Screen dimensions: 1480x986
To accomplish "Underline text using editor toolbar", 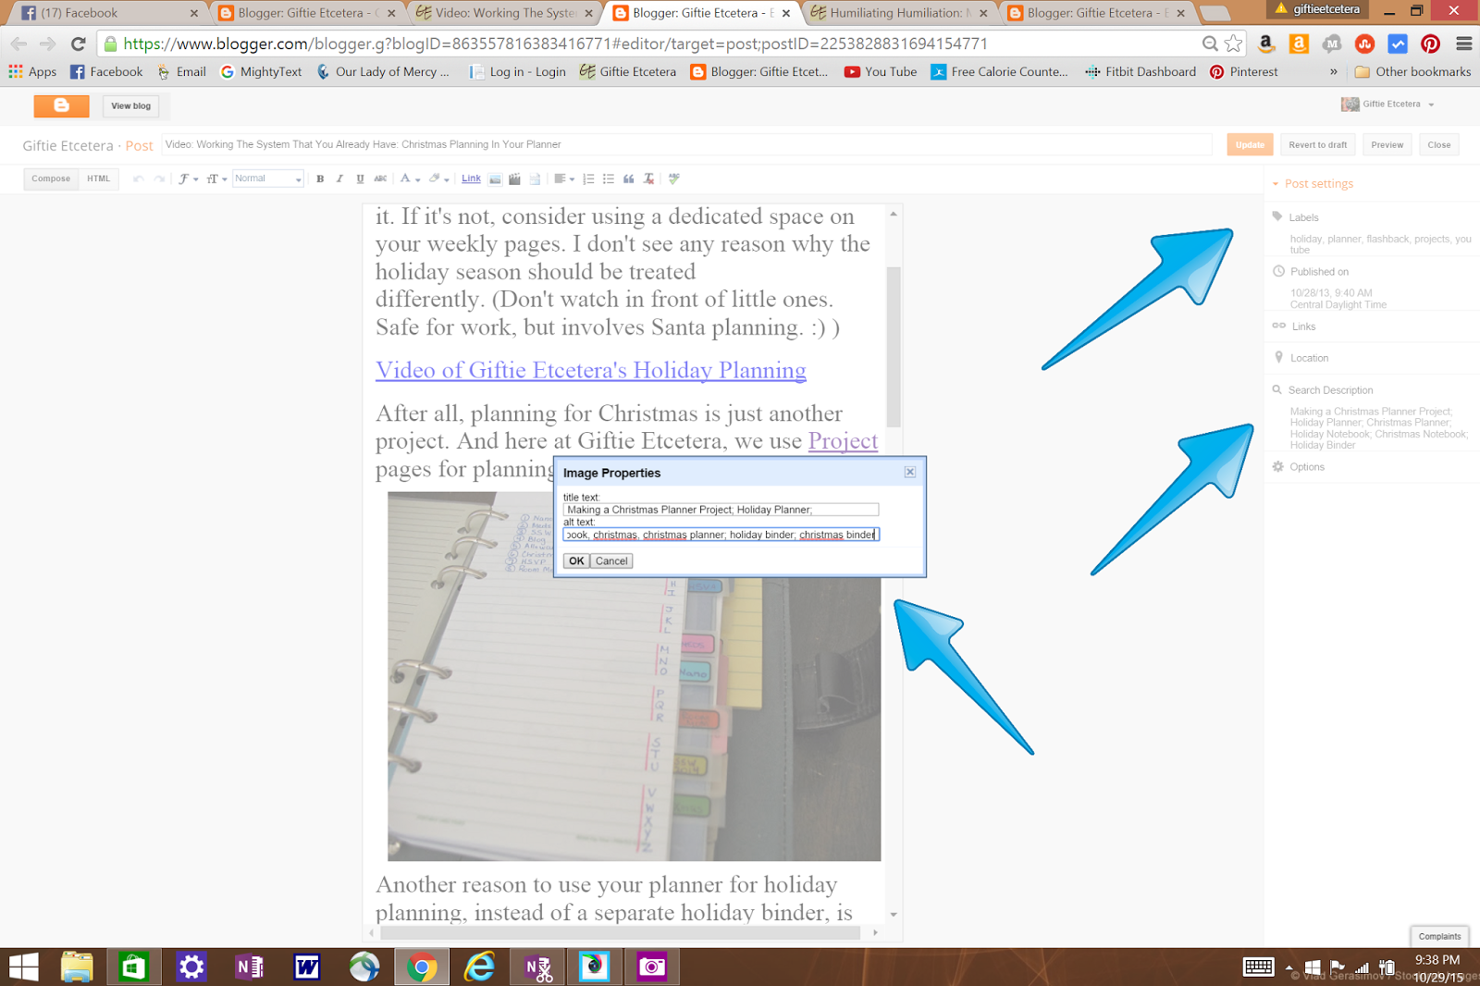I will 360,179.
